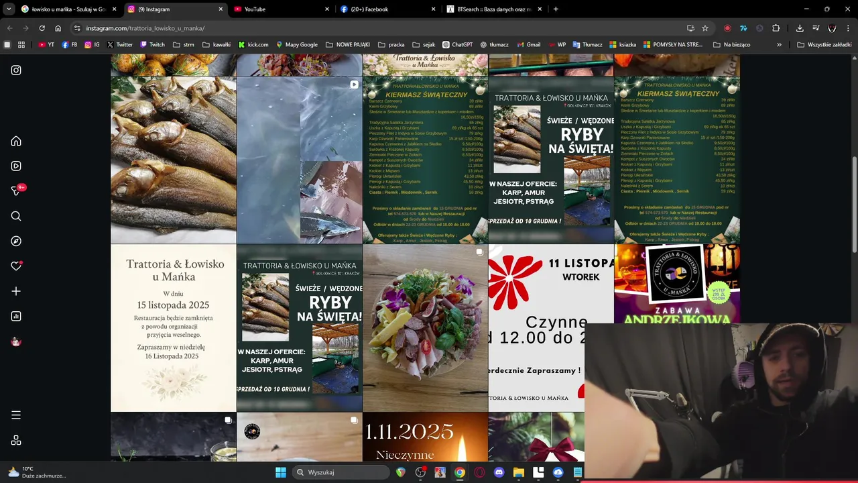Expand the sejak bookmarks folder
The width and height of the screenshot is (858, 483).
pyautogui.click(x=424, y=45)
